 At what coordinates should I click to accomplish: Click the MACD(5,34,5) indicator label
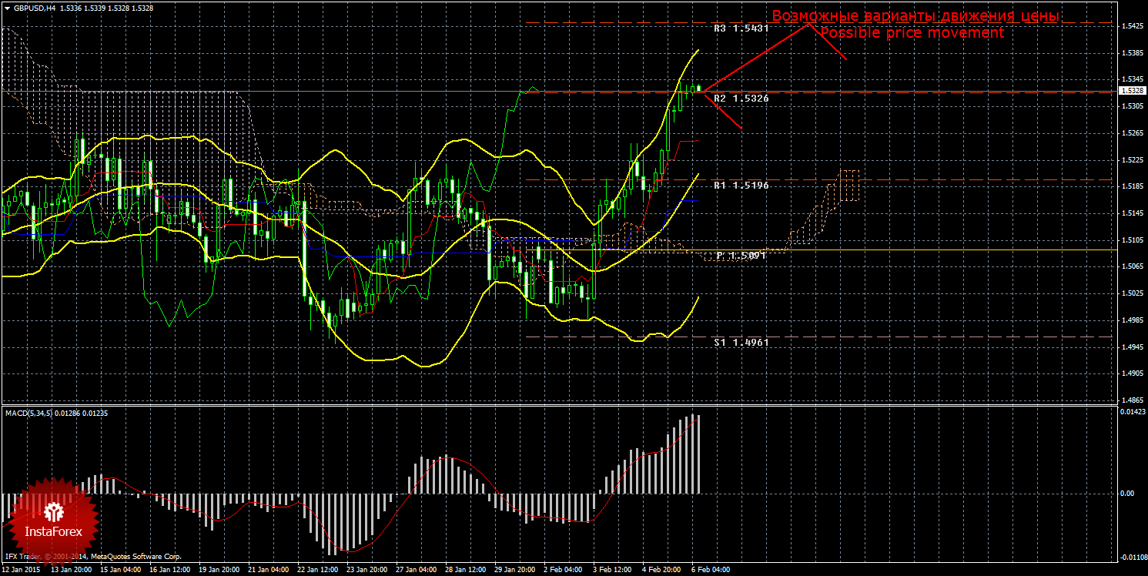[31, 414]
